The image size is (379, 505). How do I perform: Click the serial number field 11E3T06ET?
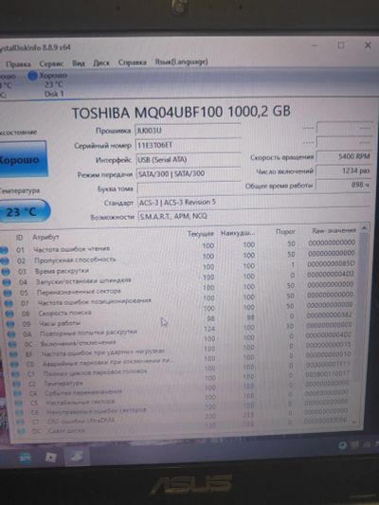[188, 145]
